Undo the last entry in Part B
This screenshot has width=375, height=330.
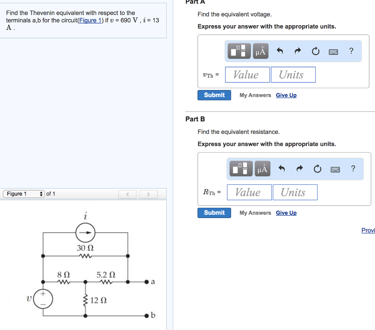[281, 169]
